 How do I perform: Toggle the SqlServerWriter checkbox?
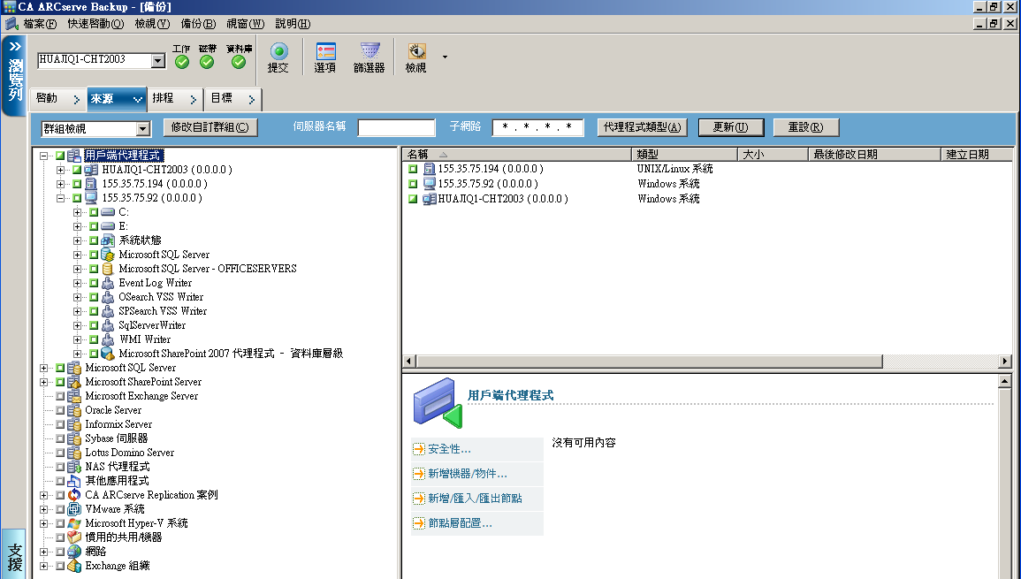click(94, 325)
